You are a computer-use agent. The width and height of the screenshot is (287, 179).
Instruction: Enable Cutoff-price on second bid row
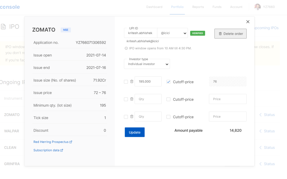tap(168, 99)
